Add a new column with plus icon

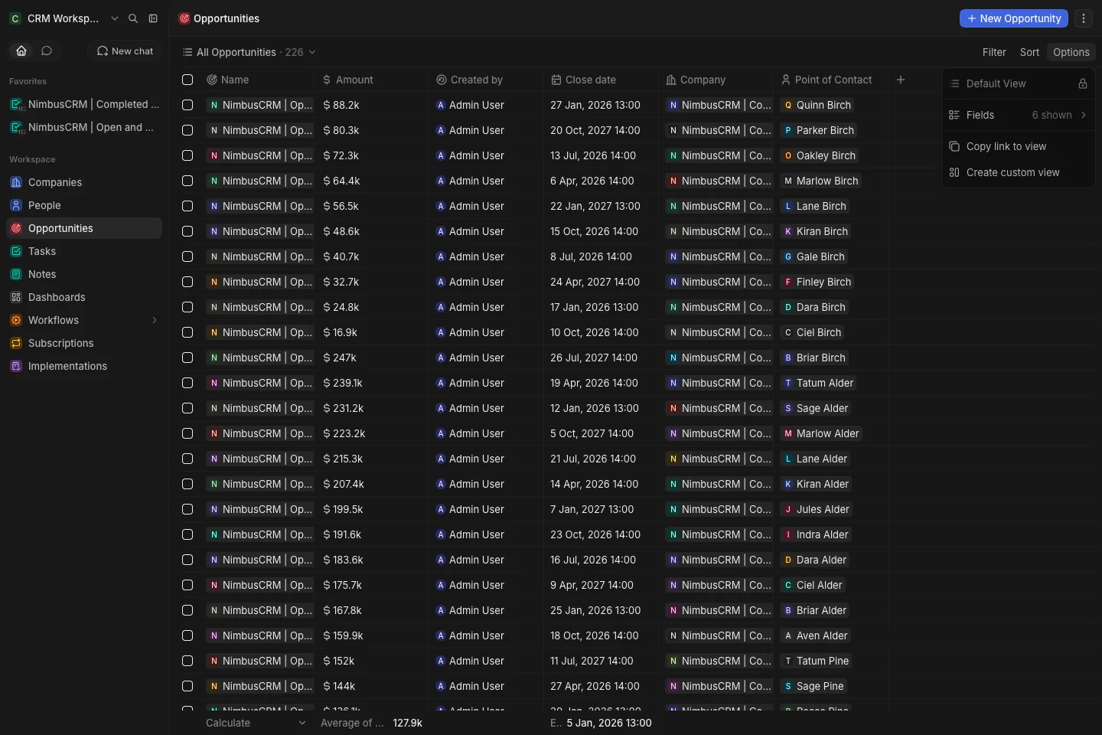pos(901,80)
